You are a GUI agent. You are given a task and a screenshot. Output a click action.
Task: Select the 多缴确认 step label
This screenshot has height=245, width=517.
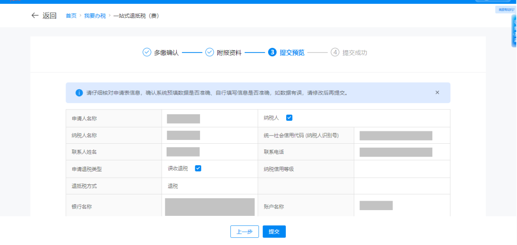(x=167, y=53)
